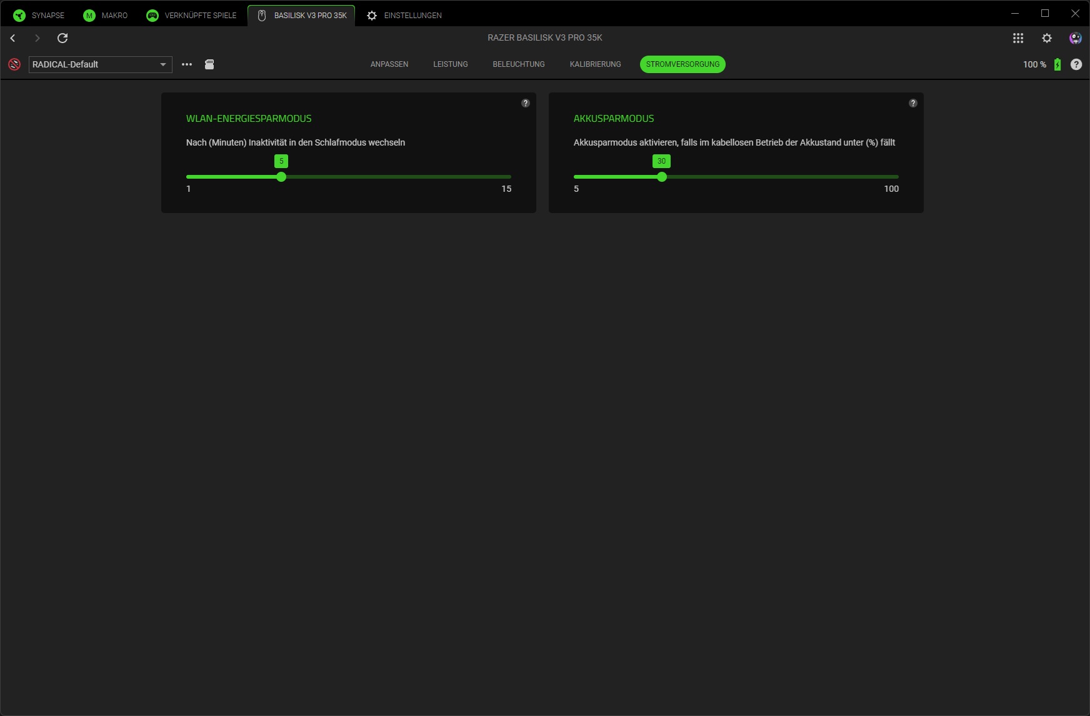Select the Leistung section

coord(451,64)
